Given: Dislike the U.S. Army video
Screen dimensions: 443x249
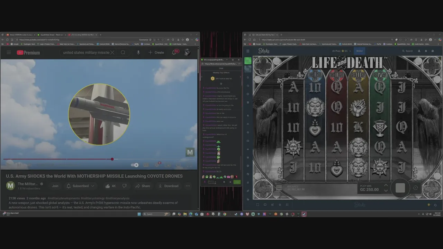Looking at the screenshot, I should click(x=125, y=186).
